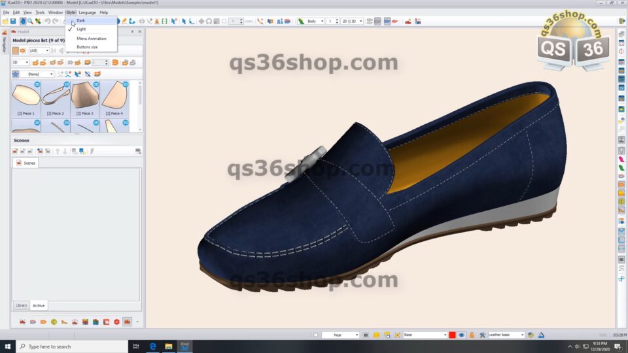Select the Scenes tab in Scenes panel
This screenshot has height=353, width=628.
click(26, 163)
